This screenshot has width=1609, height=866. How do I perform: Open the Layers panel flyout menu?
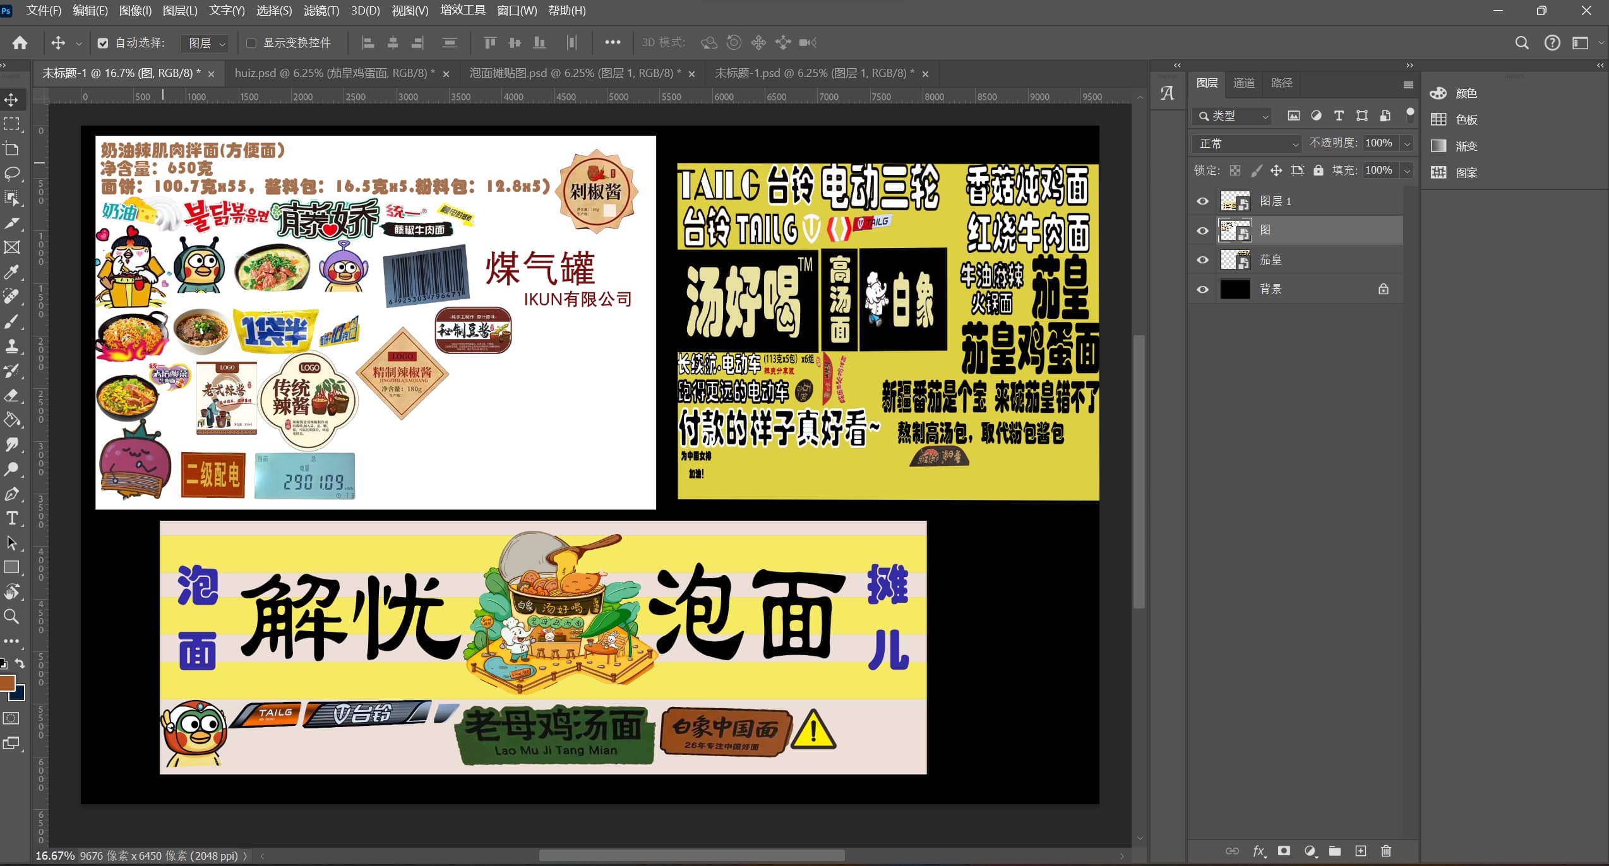click(x=1408, y=85)
